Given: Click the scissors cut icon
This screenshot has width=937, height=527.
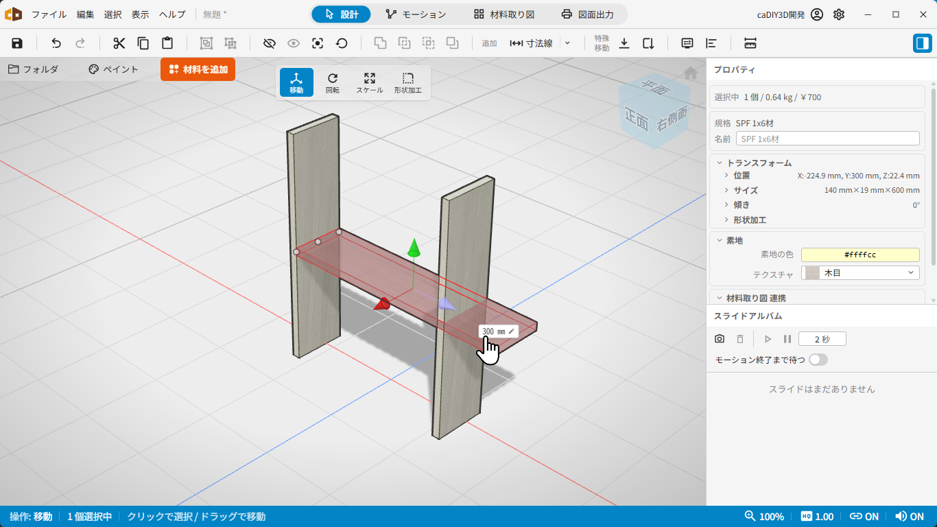Looking at the screenshot, I should 119,43.
